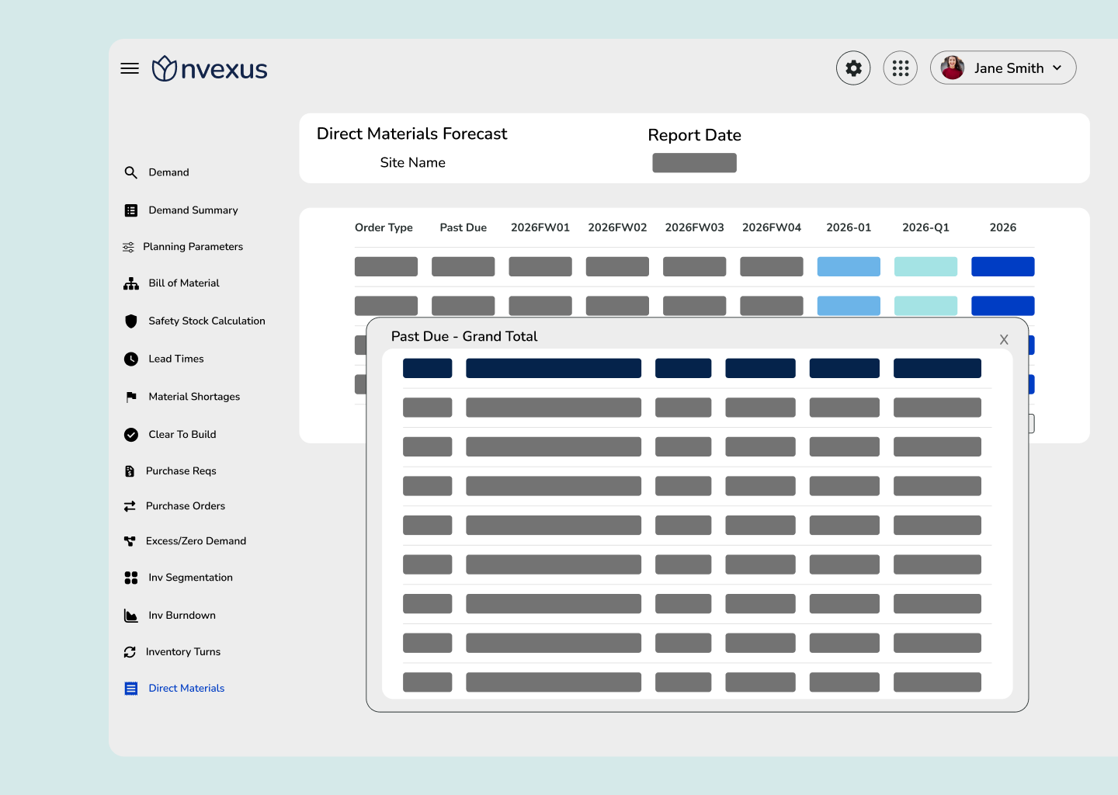Open settings via the gear icon
The height and width of the screenshot is (795, 1118).
pyautogui.click(x=853, y=68)
